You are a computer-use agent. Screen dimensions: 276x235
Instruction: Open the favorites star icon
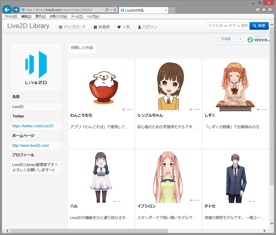point(264,10)
